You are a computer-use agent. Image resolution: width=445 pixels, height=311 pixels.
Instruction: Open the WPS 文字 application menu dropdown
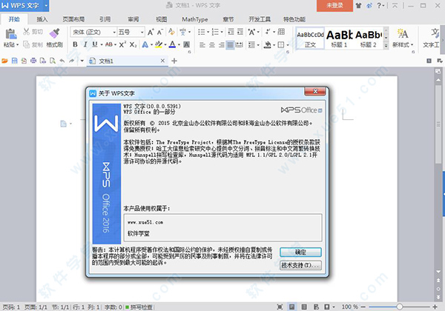46,5
